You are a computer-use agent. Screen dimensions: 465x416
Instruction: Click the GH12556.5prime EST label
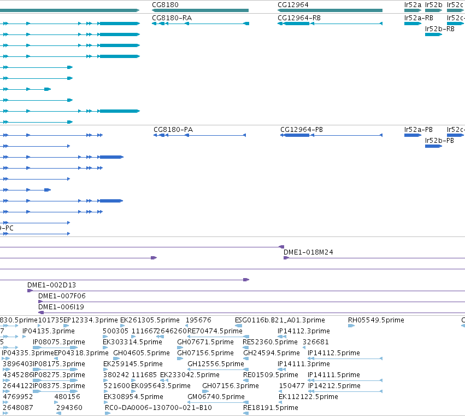click(216, 364)
